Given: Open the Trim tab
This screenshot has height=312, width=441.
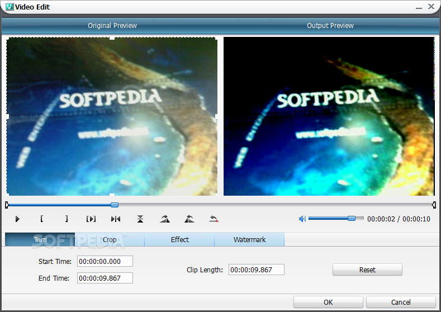Looking at the screenshot, I should (x=40, y=239).
